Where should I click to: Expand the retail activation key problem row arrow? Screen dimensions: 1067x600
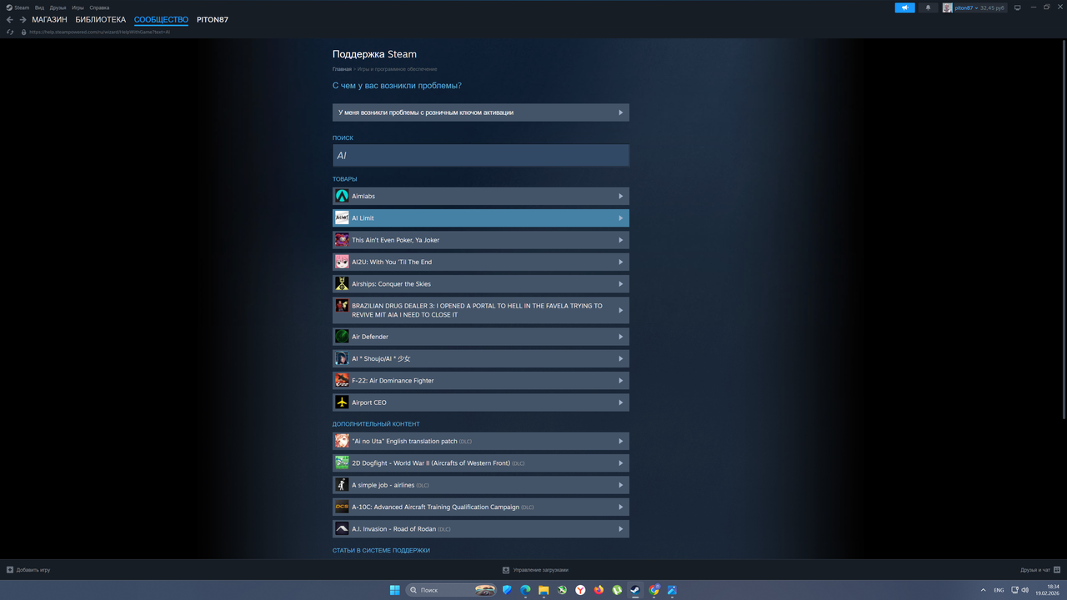(620, 112)
